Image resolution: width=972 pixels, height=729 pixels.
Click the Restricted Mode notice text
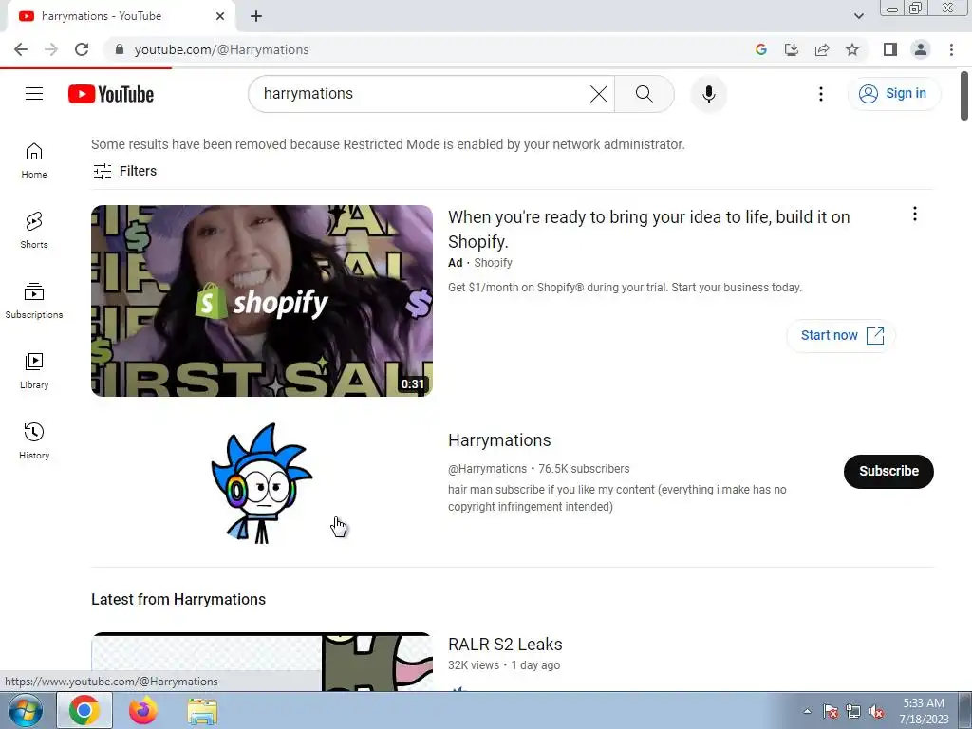tap(388, 144)
